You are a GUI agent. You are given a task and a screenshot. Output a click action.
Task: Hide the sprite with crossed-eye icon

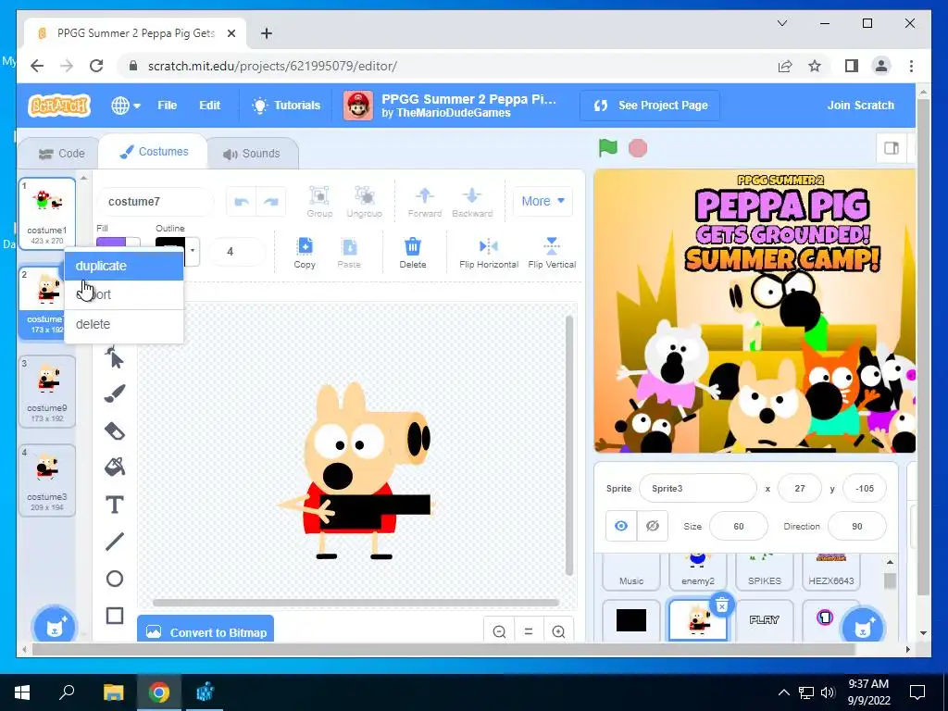pyautogui.click(x=653, y=526)
